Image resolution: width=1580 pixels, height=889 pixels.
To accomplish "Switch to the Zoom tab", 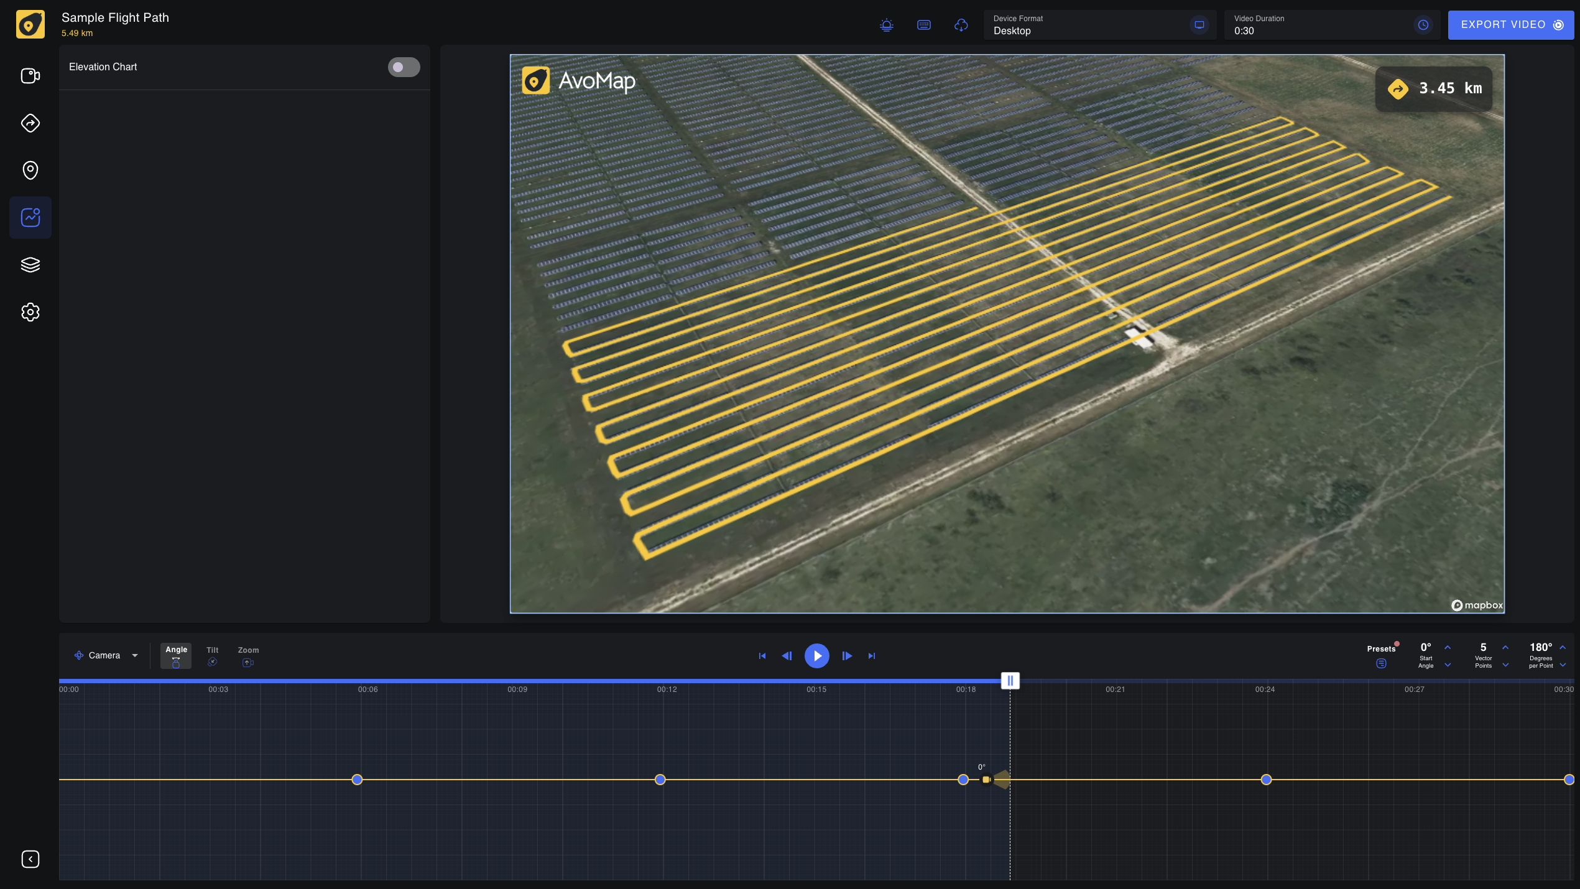I will tap(248, 655).
